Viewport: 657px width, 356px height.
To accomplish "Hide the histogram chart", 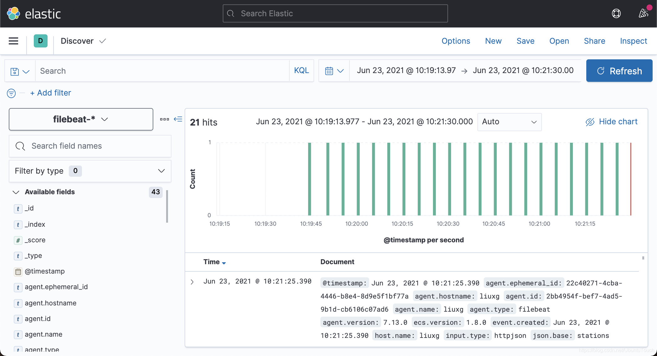I will [x=611, y=122].
